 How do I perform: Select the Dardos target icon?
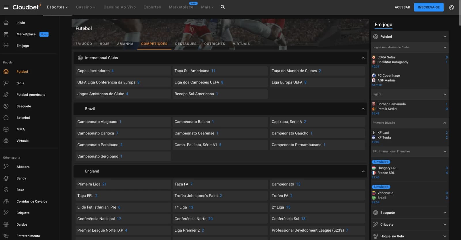click(6, 224)
